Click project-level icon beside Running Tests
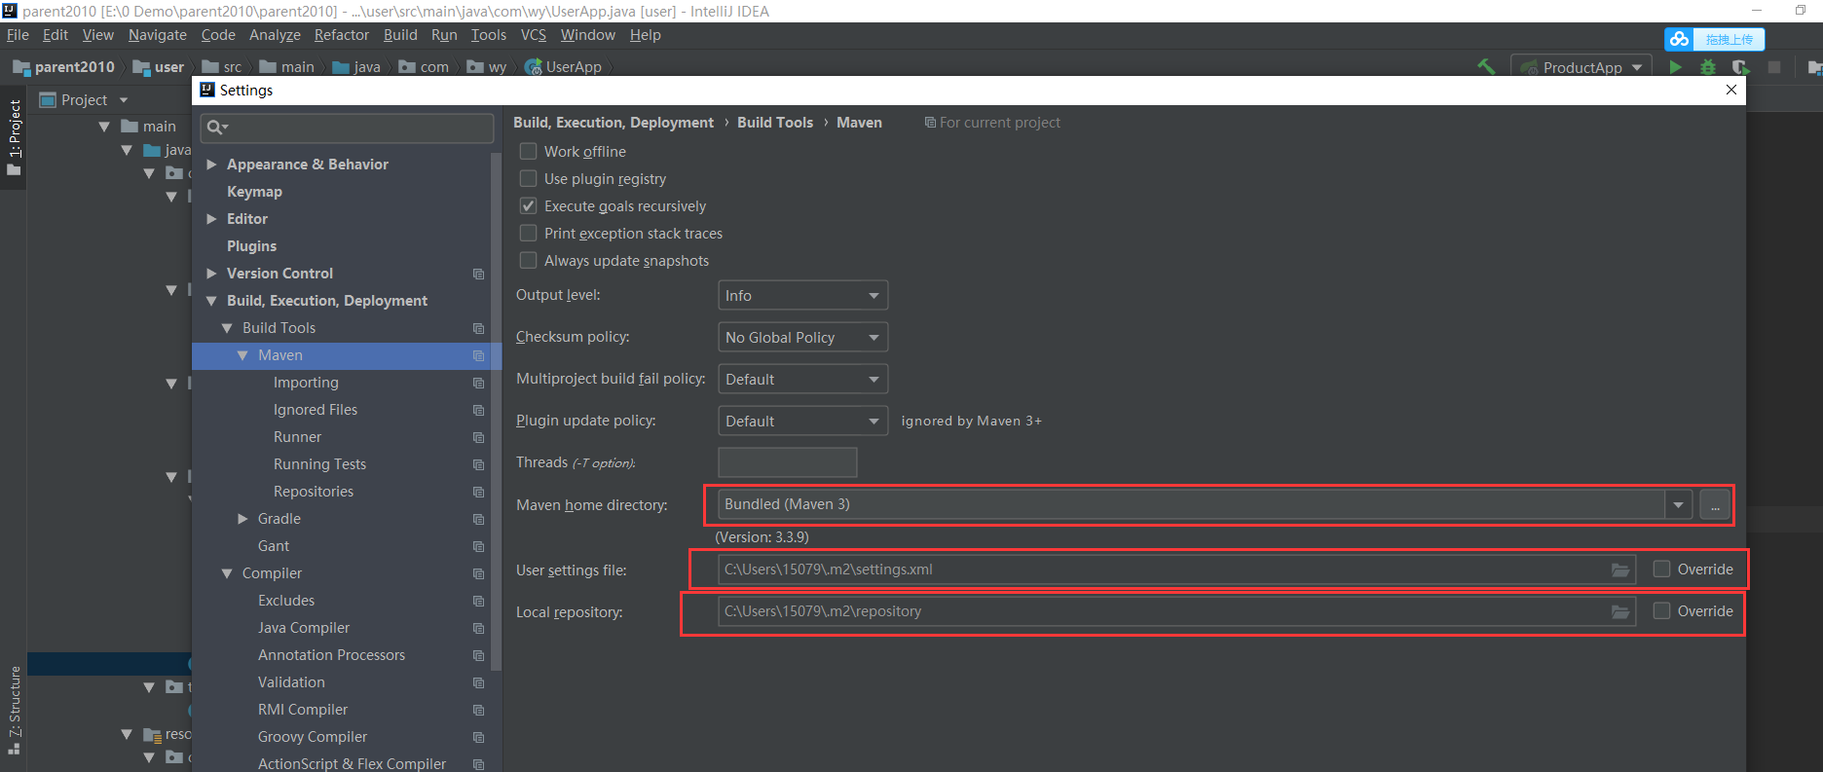The image size is (1823, 772). coord(478,464)
